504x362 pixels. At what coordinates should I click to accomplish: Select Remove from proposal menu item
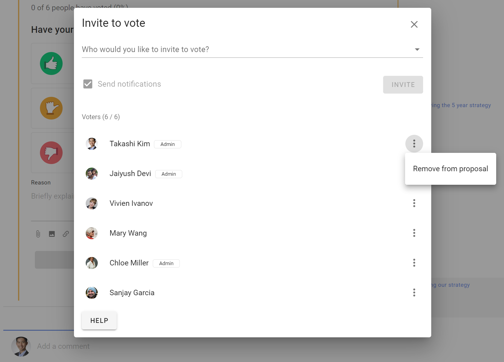tap(450, 169)
